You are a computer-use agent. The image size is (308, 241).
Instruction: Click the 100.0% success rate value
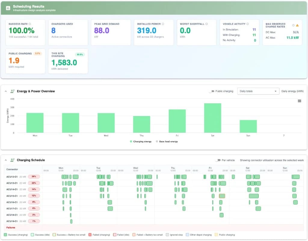click(x=21, y=30)
